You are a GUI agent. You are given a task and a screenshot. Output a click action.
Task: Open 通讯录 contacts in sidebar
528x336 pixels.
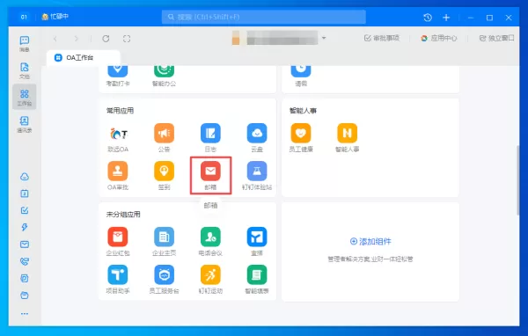click(x=25, y=124)
